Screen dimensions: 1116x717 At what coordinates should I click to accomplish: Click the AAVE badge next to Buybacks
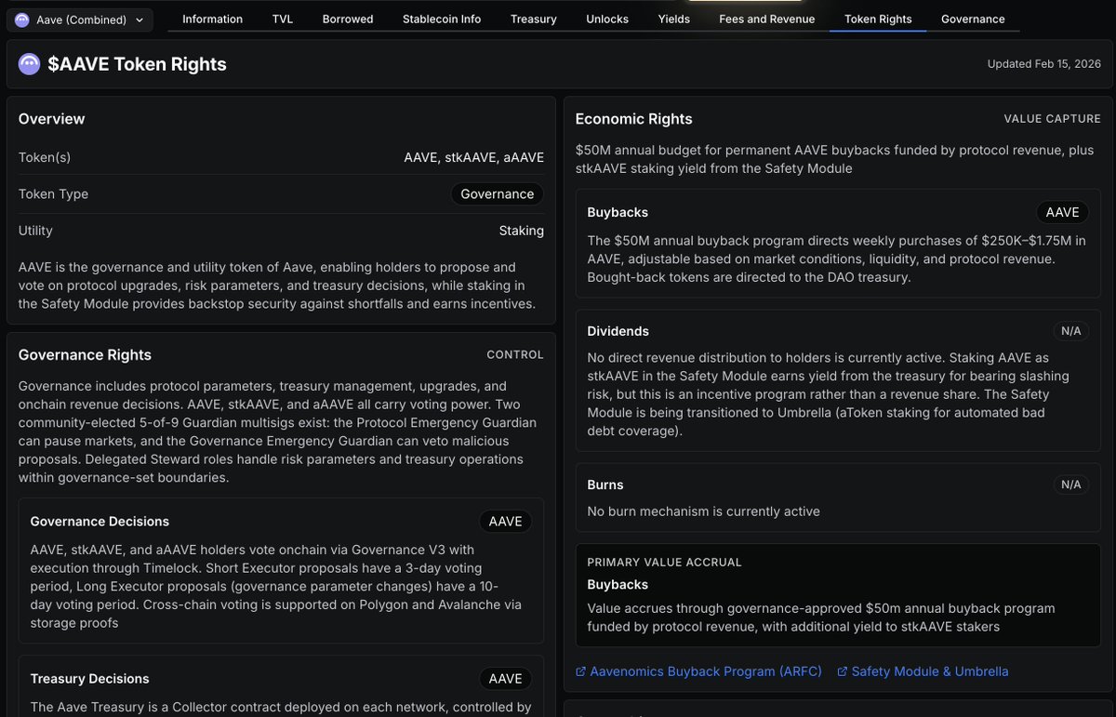(x=1062, y=212)
